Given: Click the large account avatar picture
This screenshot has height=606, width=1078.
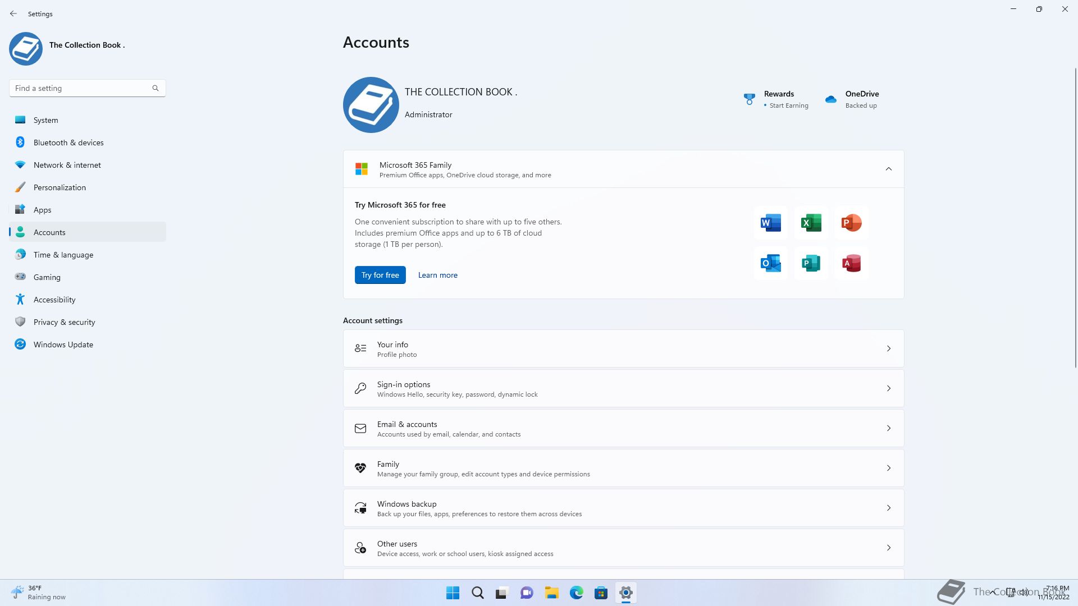Looking at the screenshot, I should 371,105.
